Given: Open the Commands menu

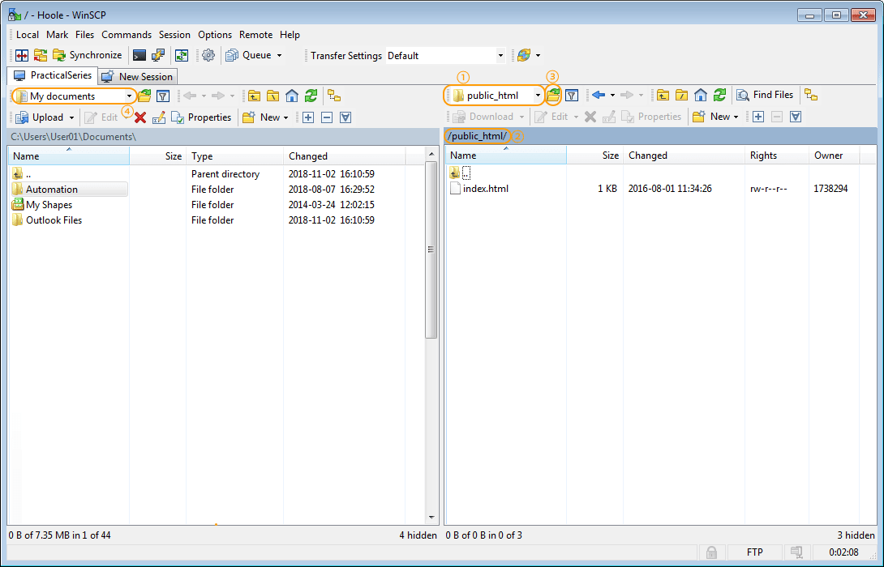Looking at the screenshot, I should point(127,35).
